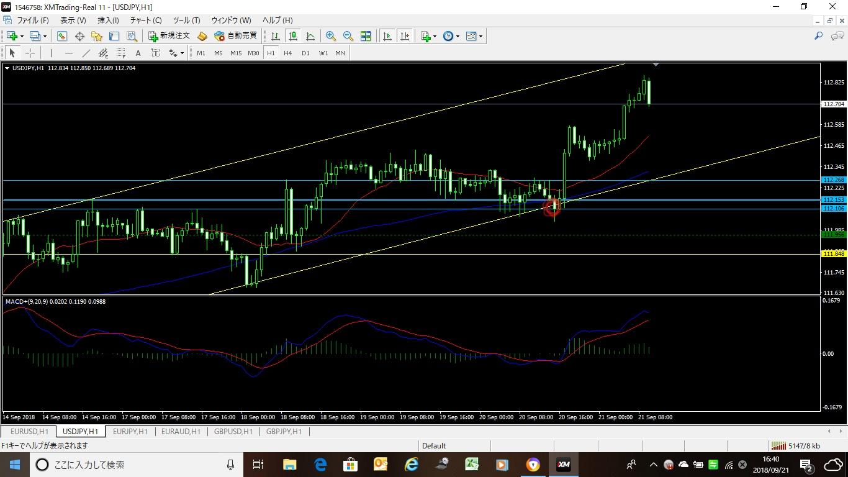Viewport: 848px width, 477px height.
Task: Click the connection status 5147/8 kb
Action: click(x=795, y=445)
